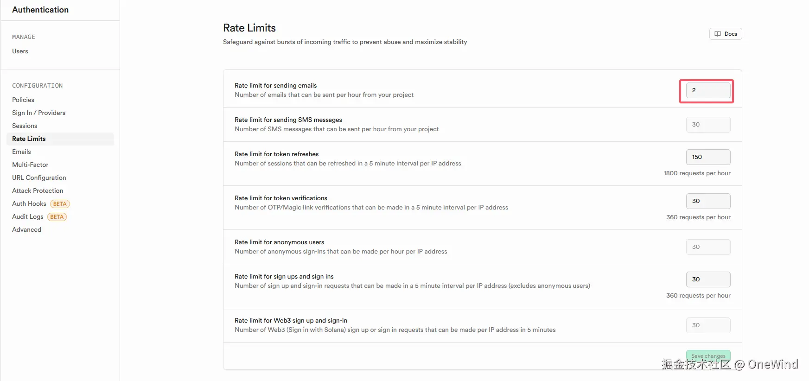Focus the sign ups and sign ins field
This screenshot has width=809, height=381.
708,279
